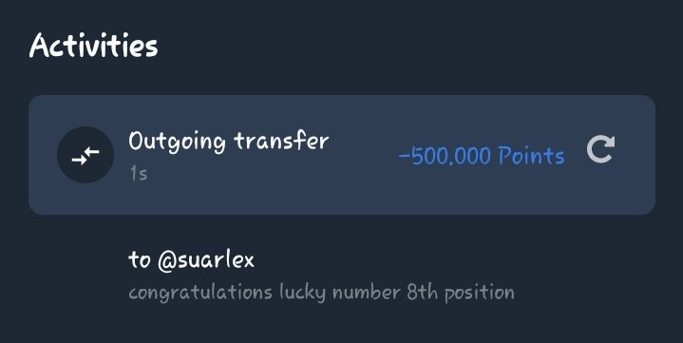Screen dimensions: 683x343
Task: Click the 1s timestamp label
Action: tap(138, 174)
